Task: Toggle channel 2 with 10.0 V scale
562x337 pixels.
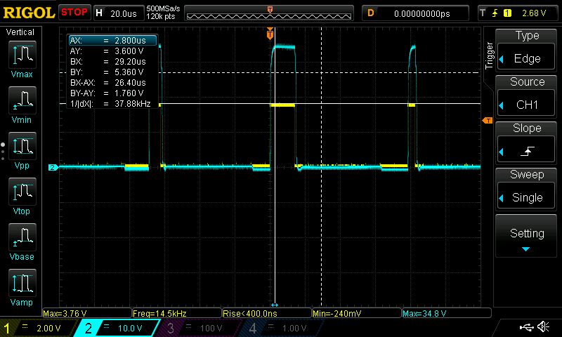Action: coord(117,328)
